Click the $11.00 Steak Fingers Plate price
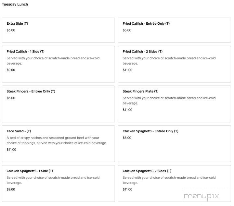Screen dimensions: 234x206 [127, 110]
